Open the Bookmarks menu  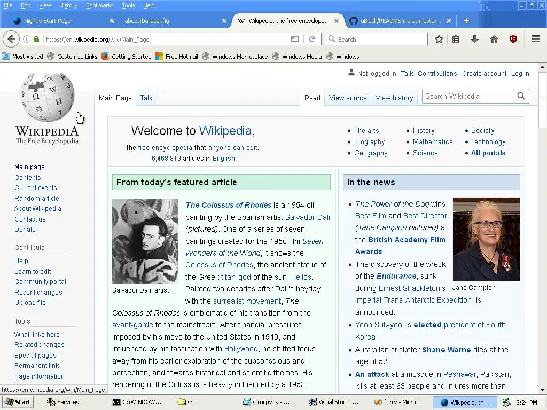[99, 5]
